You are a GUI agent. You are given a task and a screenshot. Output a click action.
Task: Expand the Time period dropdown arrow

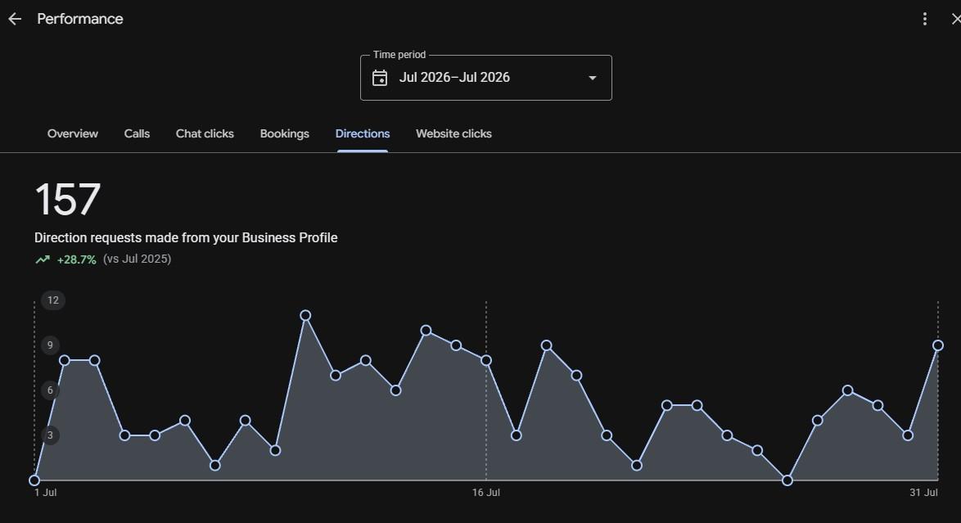(592, 78)
